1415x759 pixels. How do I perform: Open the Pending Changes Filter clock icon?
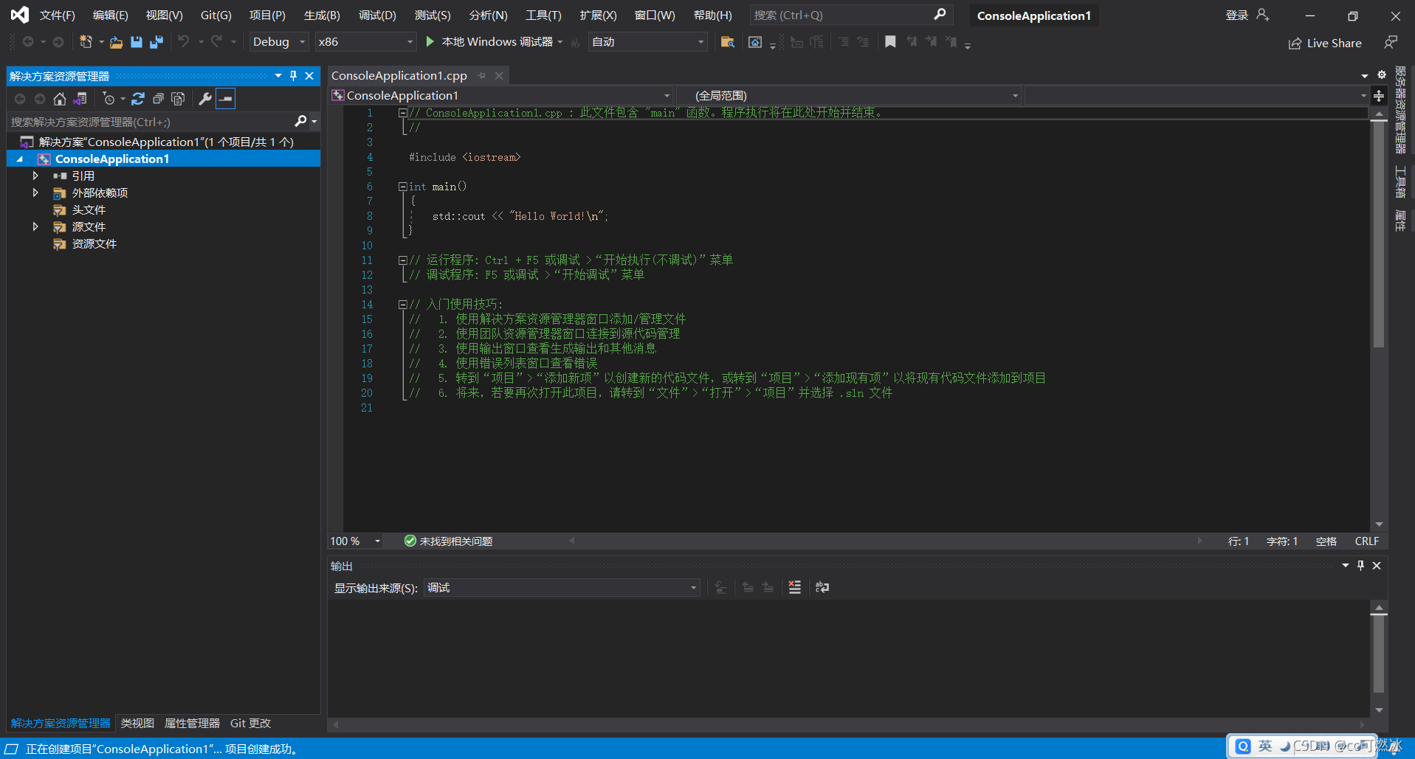tap(109, 99)
